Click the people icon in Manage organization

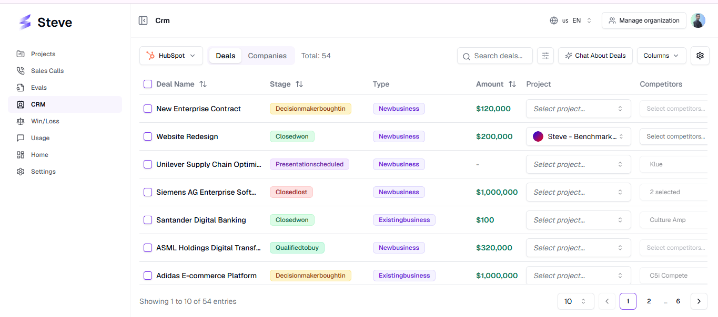tap(612, 20)
